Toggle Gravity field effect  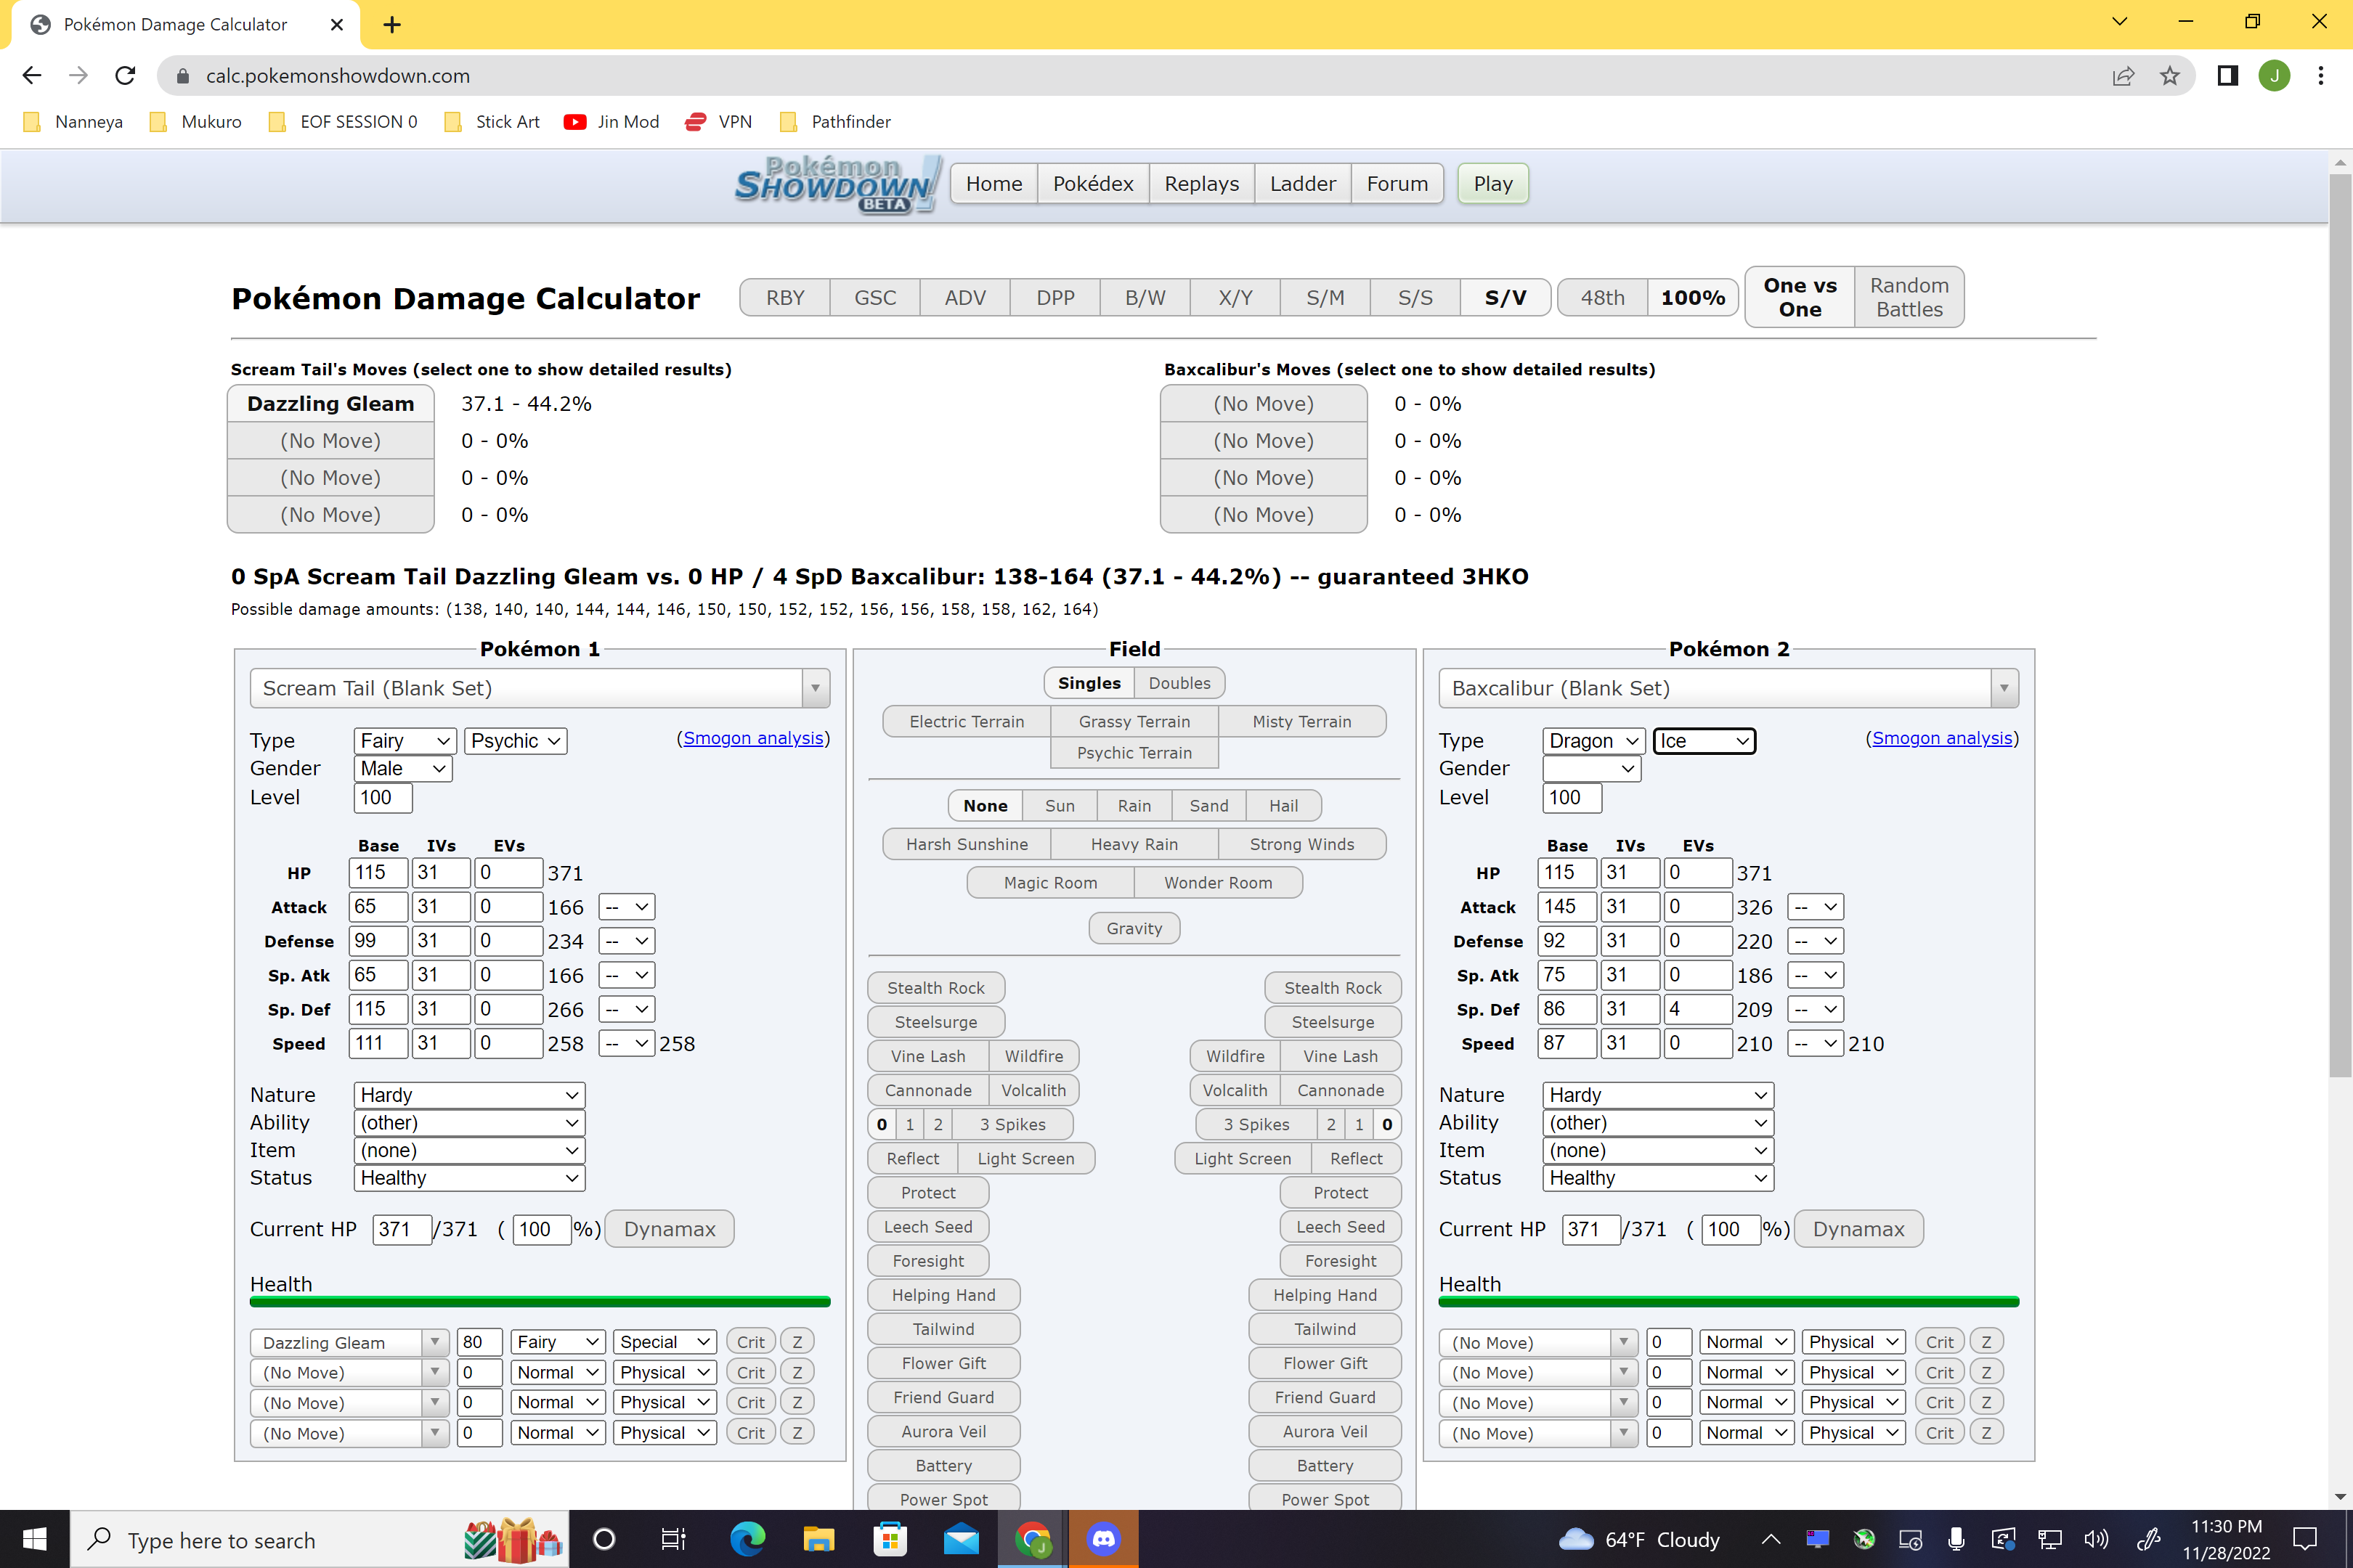point(1134,928)
